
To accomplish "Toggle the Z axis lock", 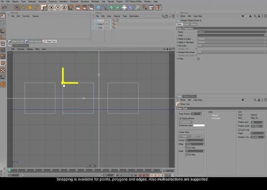I will click(x=64, y=8).
